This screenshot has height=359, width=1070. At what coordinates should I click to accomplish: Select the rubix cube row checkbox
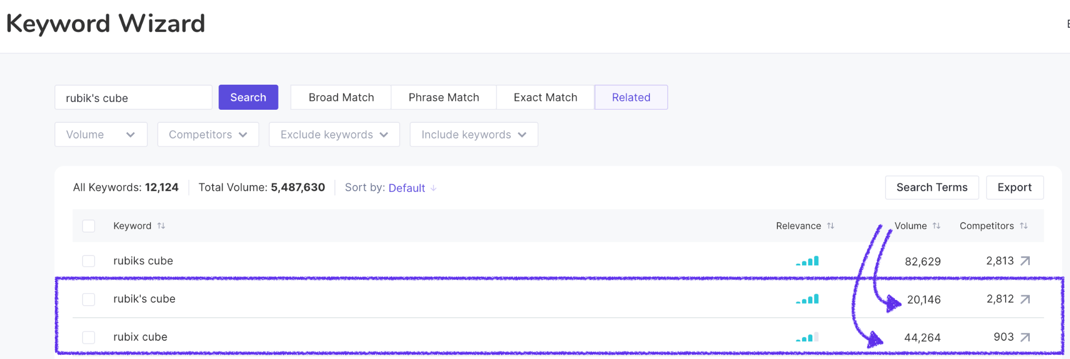click(x=89, y=337)
